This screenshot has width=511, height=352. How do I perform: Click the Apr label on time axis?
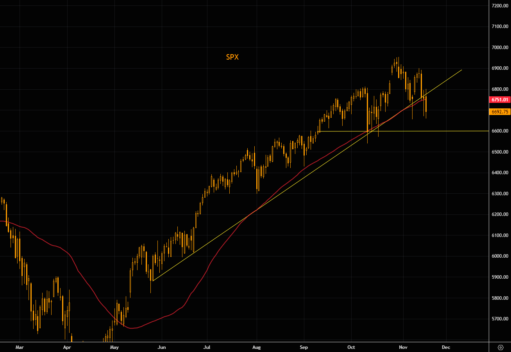(x=67, y=347)
